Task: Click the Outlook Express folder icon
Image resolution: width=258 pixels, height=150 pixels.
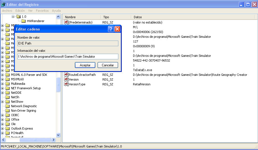Action: pos(7,128)
